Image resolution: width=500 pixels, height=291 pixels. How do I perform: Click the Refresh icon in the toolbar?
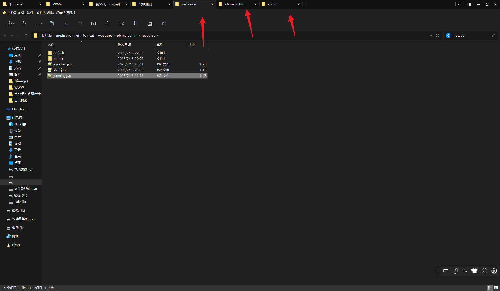click(x=163, y=23)
